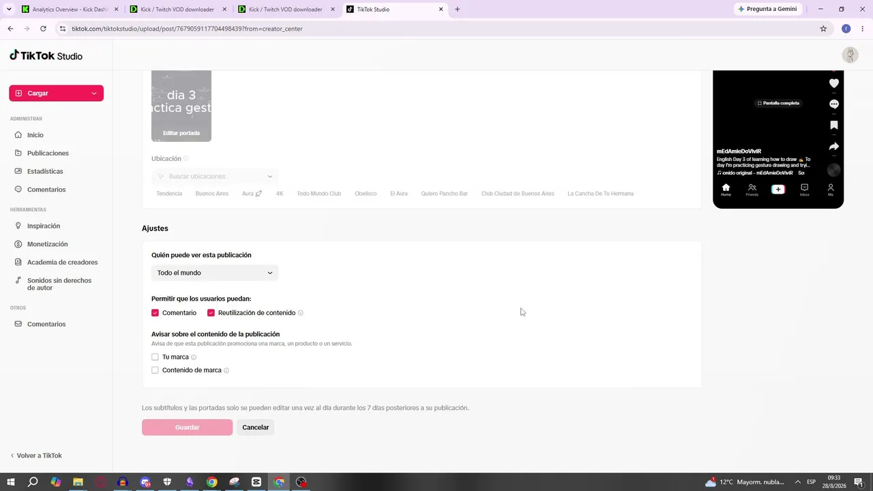Select Quiero Pancho Bar location tag
This screenshot has height=491, width=873.
pyautogui.click(x=445, y=194)
